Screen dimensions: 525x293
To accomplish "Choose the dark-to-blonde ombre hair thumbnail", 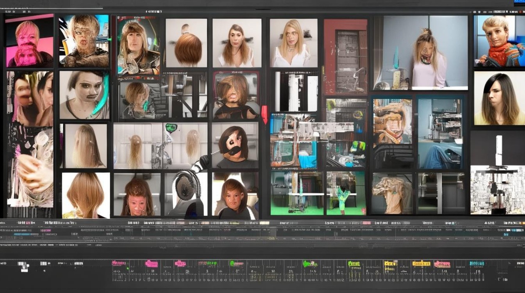I will (499, 98).
